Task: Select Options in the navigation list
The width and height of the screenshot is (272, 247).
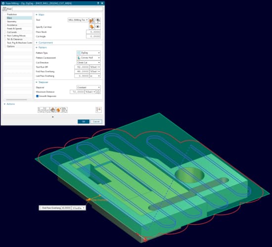Action: [11, 47]
